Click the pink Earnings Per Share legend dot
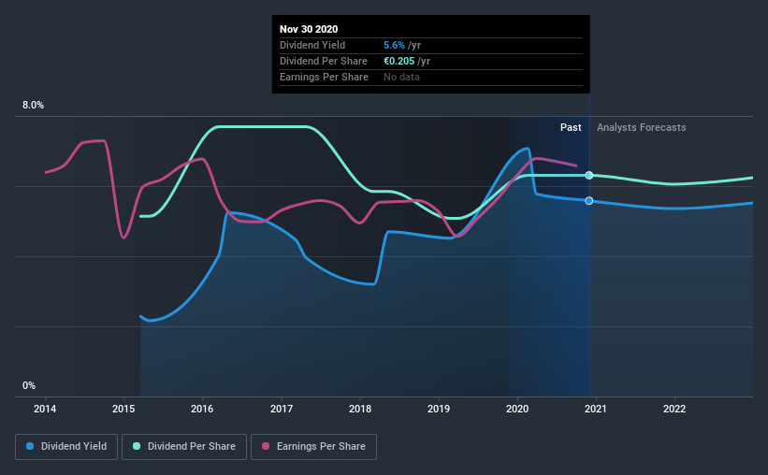 pos(266,446)
